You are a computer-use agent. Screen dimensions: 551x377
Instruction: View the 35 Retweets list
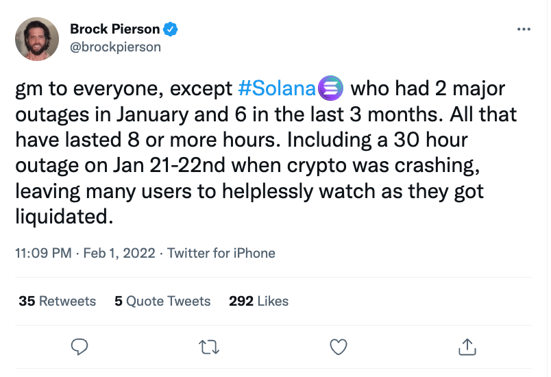tap(58, 301)
